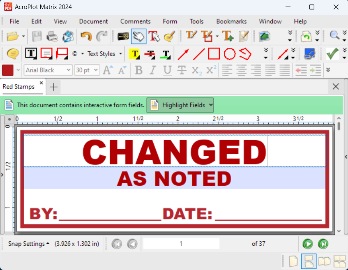The width and height of the screenshot is (348, 270).
Task: Select the yellow Highlight Text tool
Action: point(134,54)
